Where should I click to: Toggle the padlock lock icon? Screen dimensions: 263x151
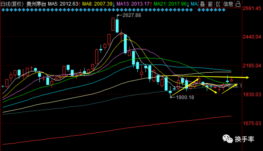point(238,4)
